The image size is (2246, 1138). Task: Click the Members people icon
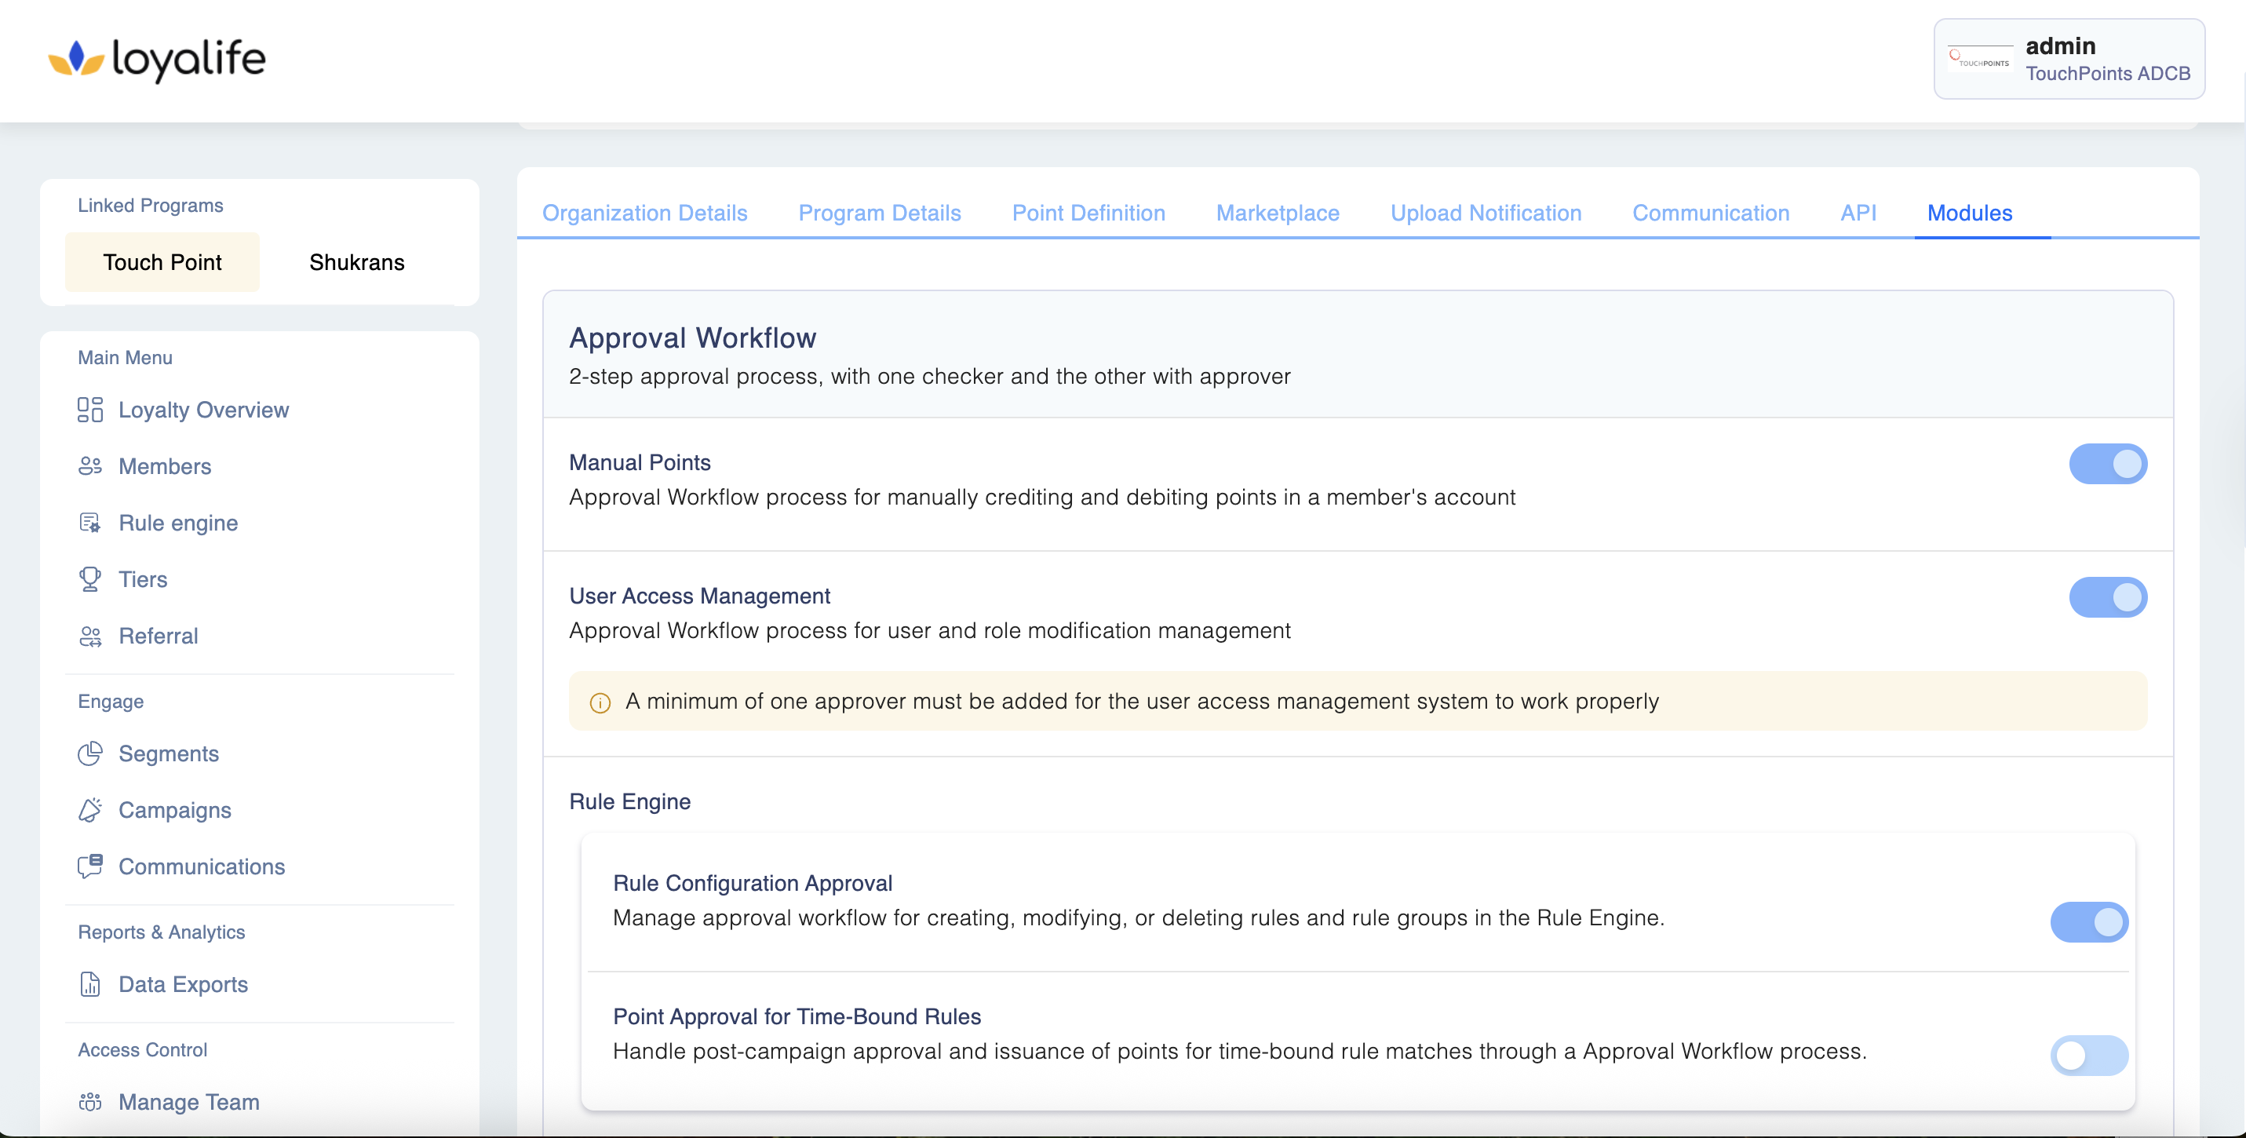click(89, 466)
